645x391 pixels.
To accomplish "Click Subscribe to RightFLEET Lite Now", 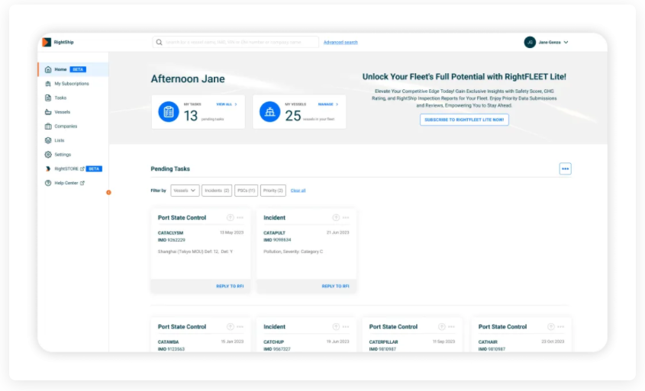I will (x=464, y=120).
